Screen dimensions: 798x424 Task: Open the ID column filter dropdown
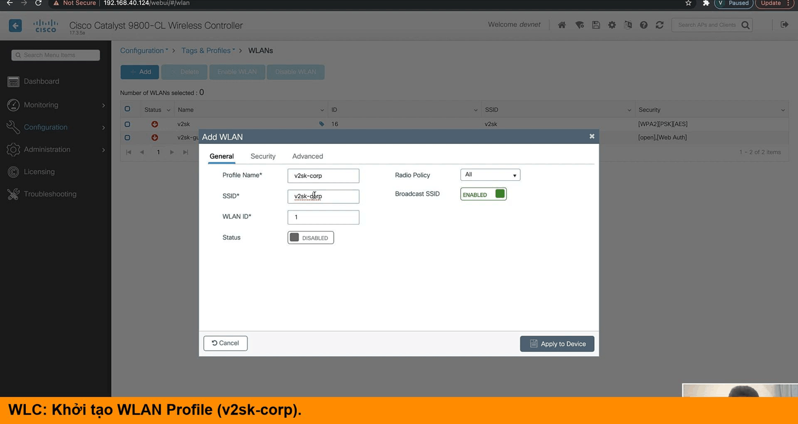pos(475,110)
